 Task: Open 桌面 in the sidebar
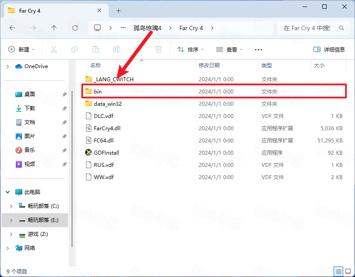coord(30,94)
